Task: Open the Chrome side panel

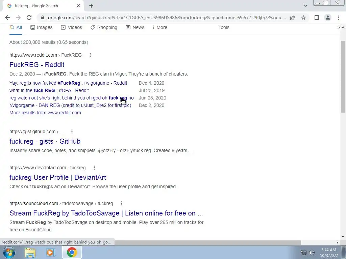Action: click(x=317, y=18)
